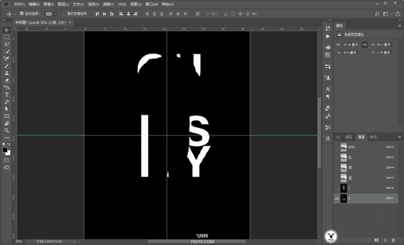Hide channel 2 using its eye icon

point(337,199)
